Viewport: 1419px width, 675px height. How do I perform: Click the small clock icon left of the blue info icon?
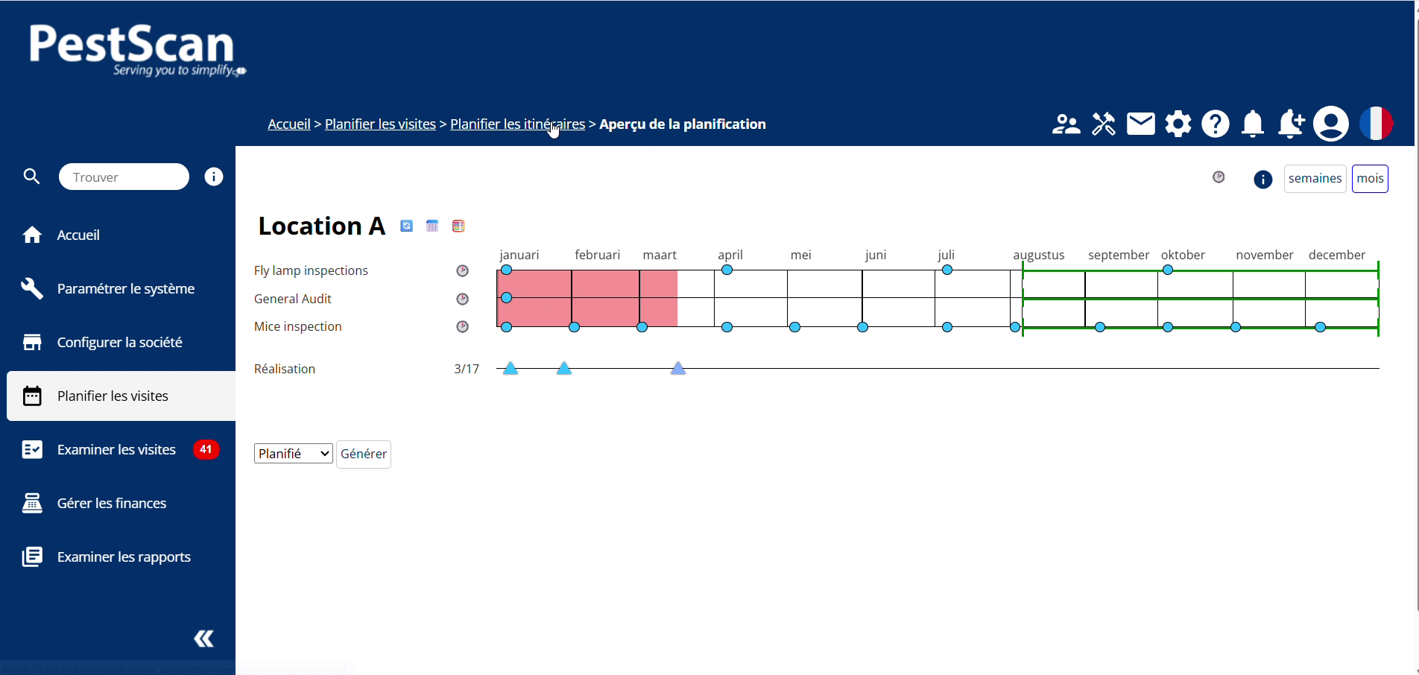[1219, 177]
